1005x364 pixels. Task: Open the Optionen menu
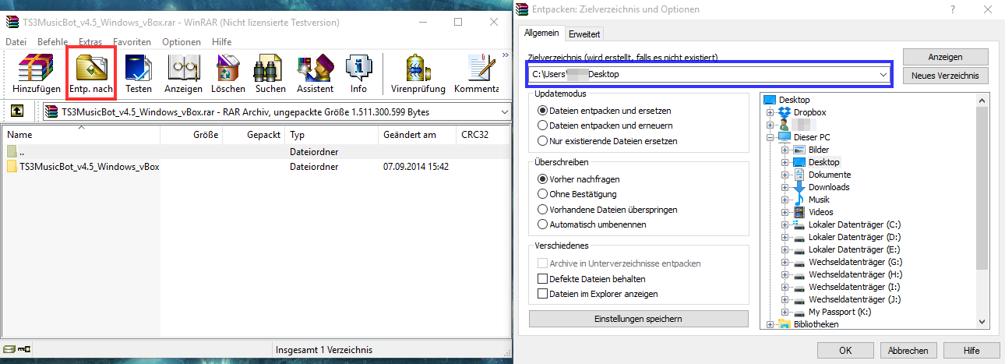(182, 41)
